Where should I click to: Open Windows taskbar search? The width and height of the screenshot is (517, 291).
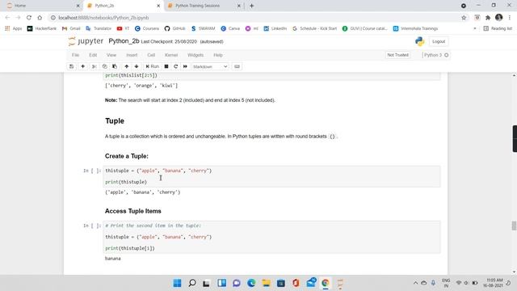(x=192, y=283)
